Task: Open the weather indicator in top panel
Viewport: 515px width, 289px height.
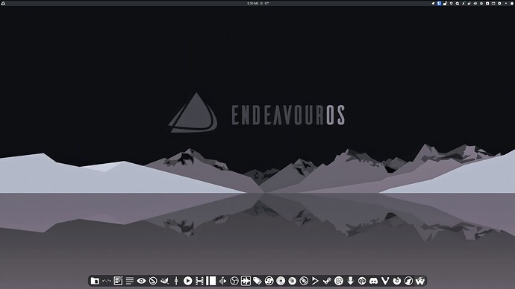Action: (x=265, y=3)
